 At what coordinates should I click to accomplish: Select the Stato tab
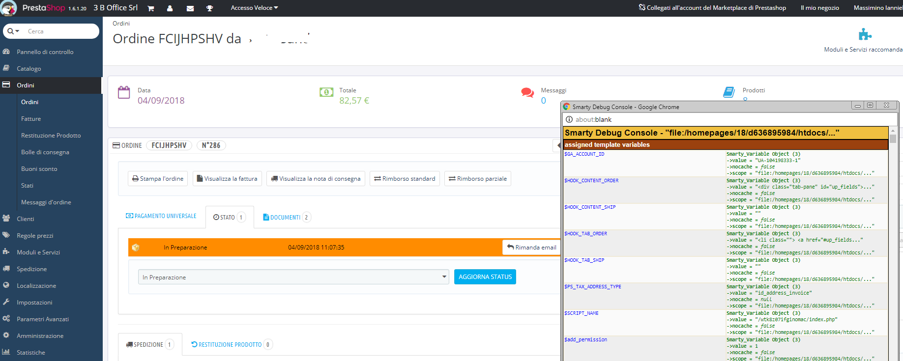(230, 217)
